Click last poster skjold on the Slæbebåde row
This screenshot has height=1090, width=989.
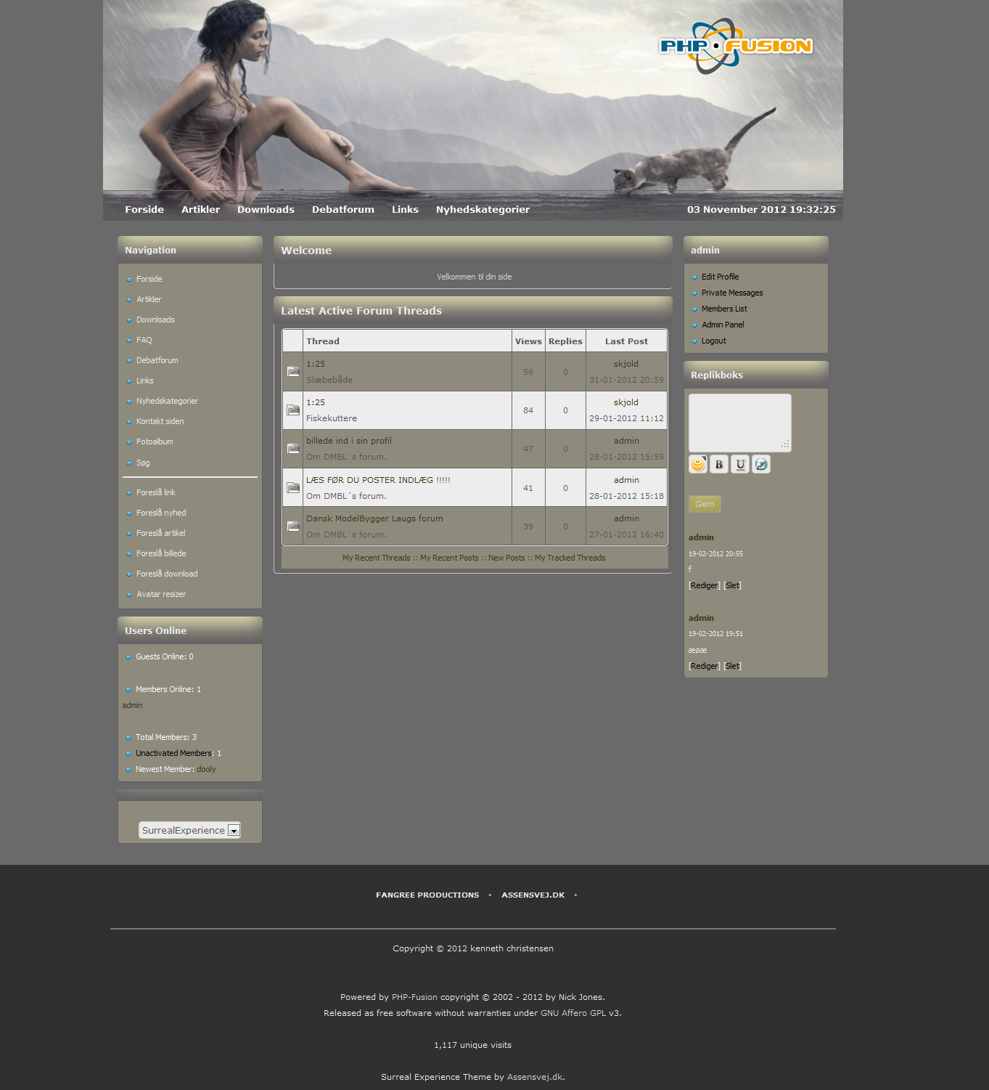pyautogui.click(x=626, y=364)
